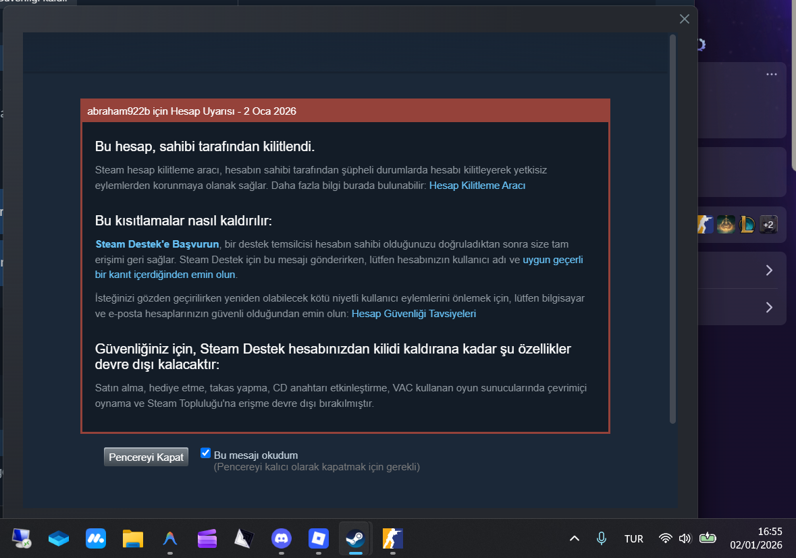
Task: Click the microphone icon in system tray
Action: [x=602, y=538]
